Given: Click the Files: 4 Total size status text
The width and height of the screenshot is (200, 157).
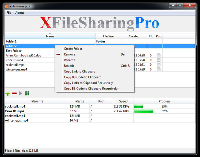Looking at the screenshot, I should [x=22, y=151].
